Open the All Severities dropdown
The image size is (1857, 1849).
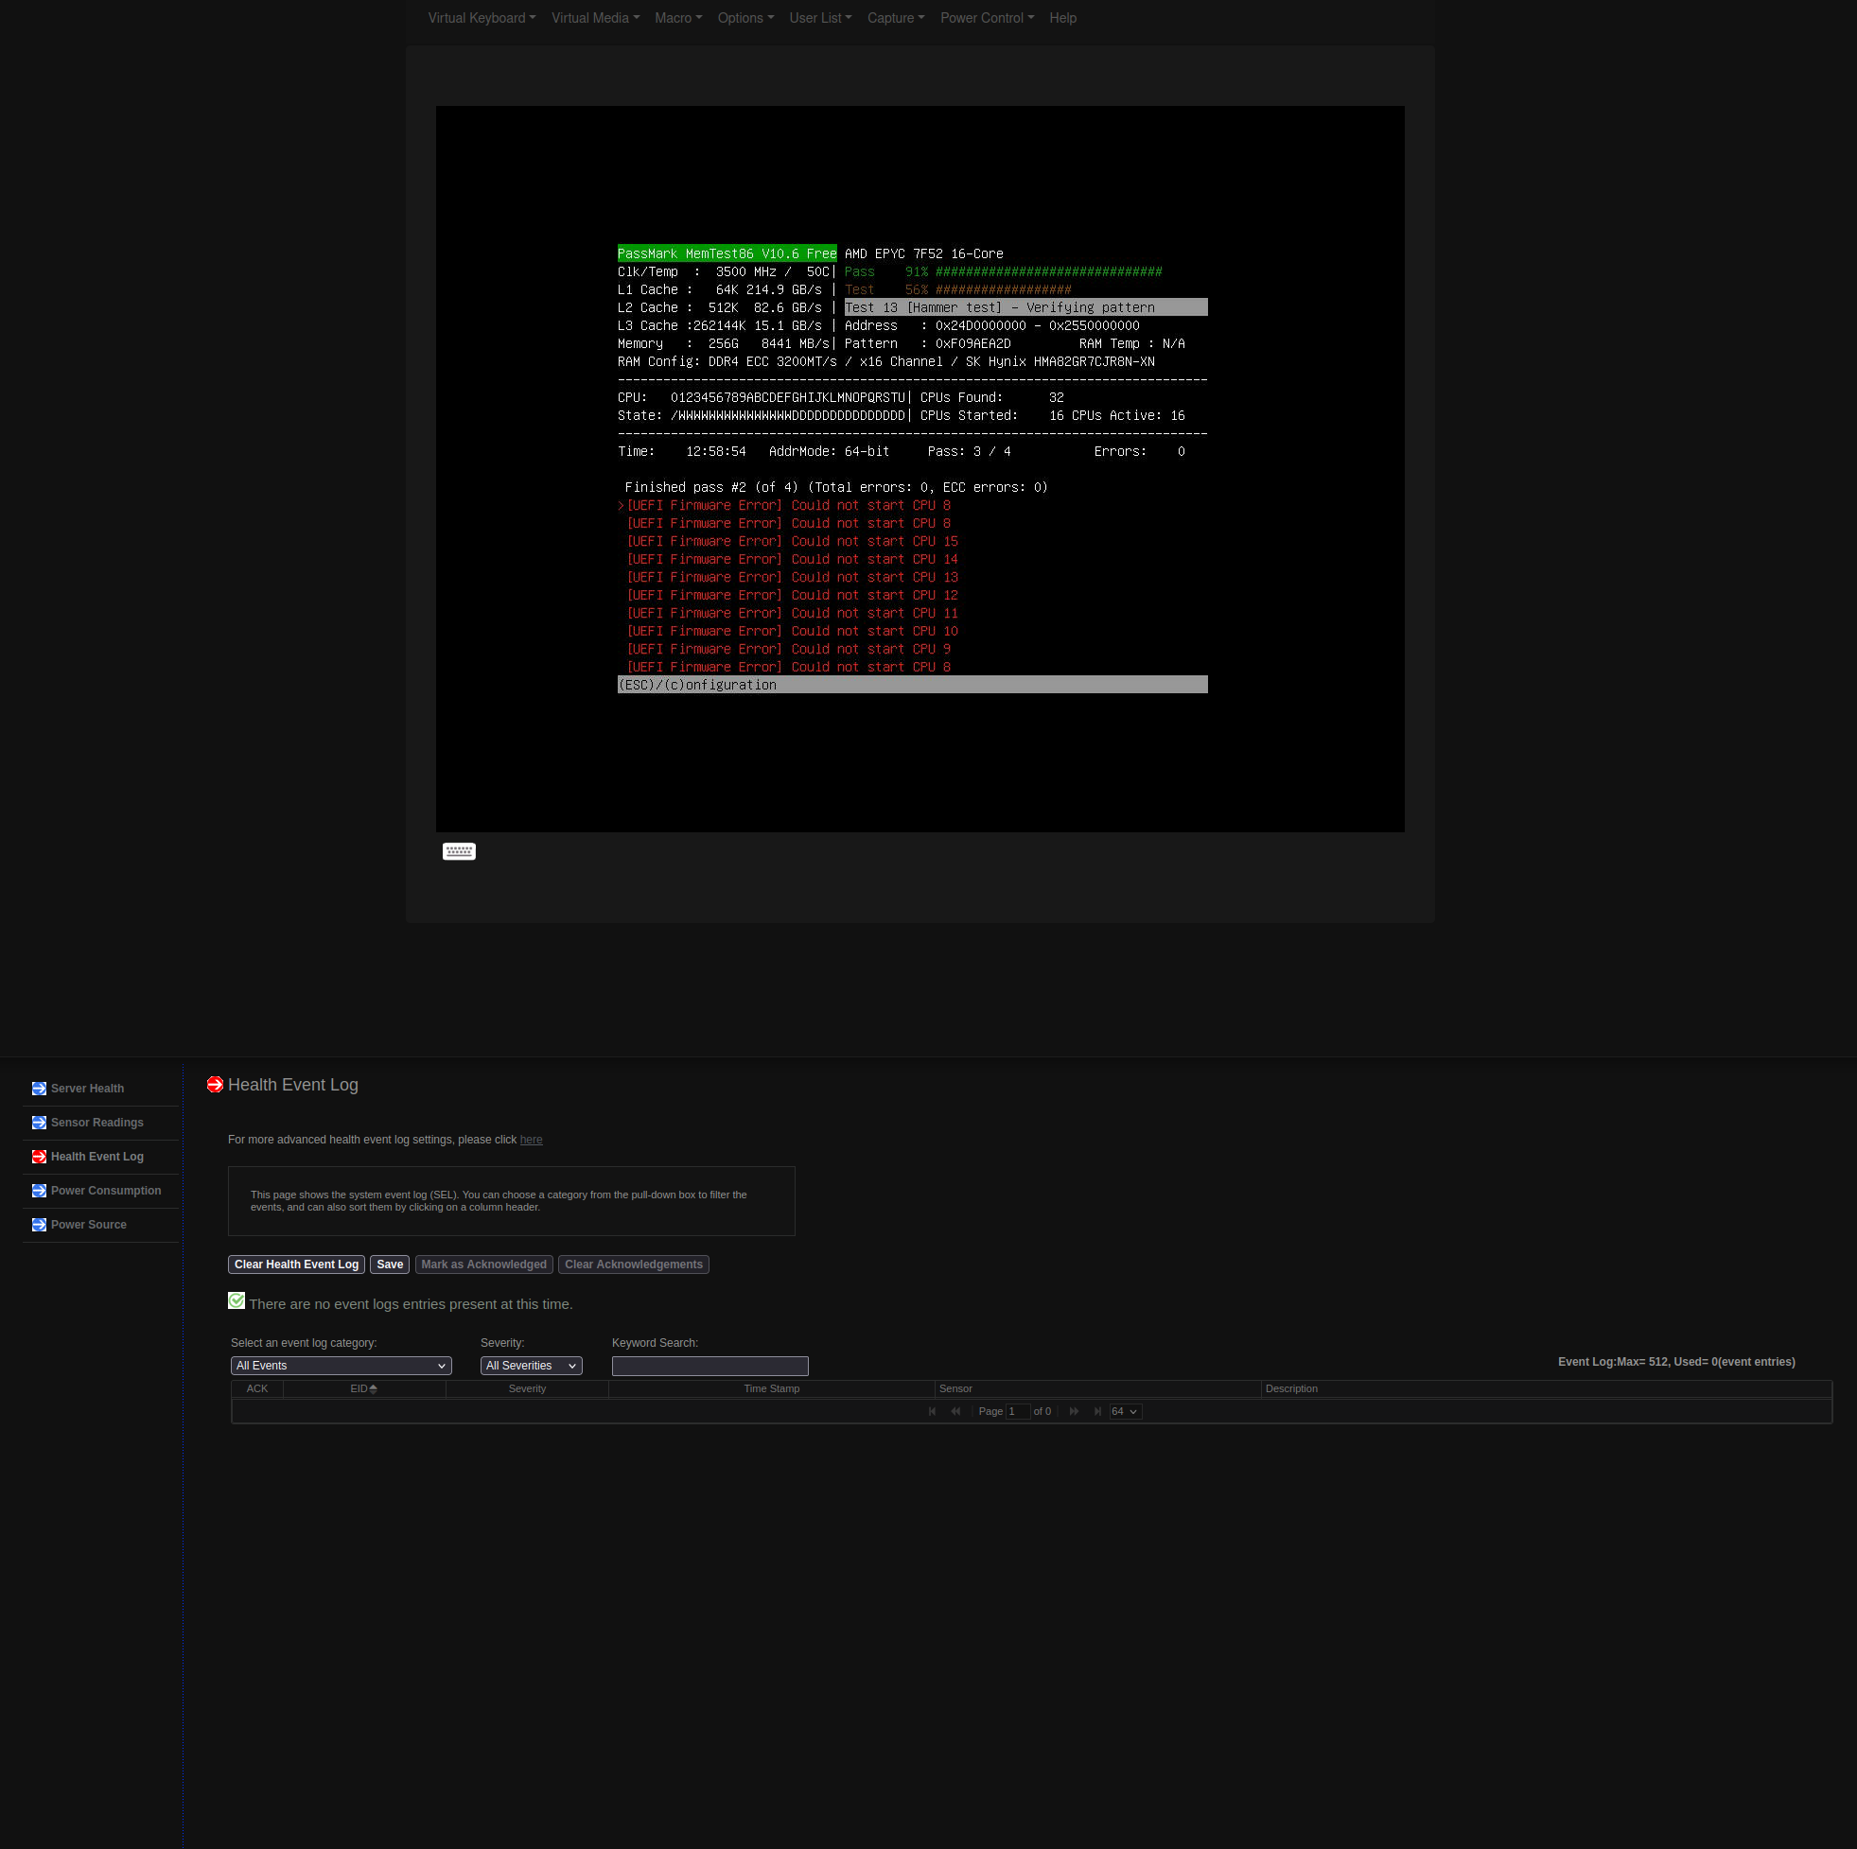(532, 1367)
